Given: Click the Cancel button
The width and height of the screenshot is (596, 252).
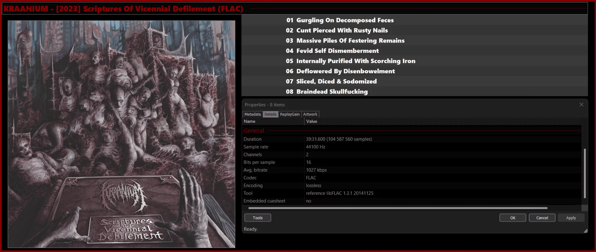Looking at the screenshot, I should coord(542,218).
